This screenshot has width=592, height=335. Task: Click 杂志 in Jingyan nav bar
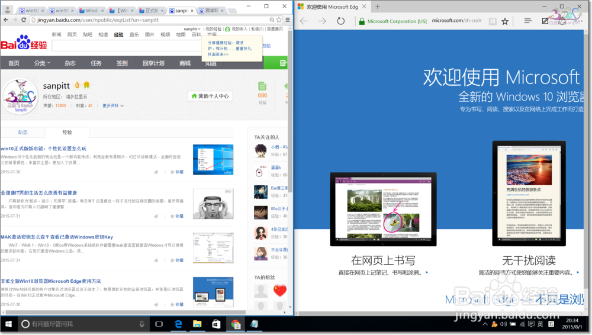[70, 63]
